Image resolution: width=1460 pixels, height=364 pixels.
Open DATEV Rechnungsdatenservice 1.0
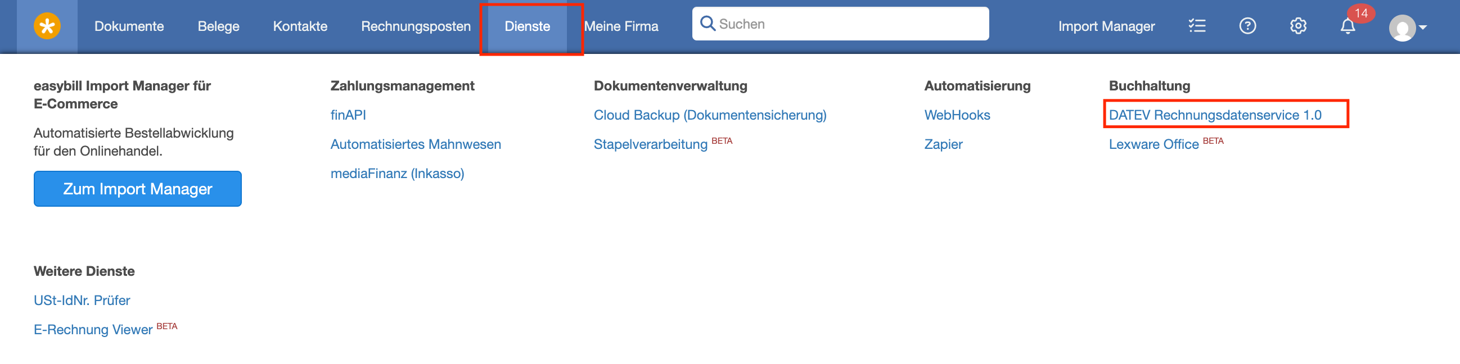(1215, 115)
